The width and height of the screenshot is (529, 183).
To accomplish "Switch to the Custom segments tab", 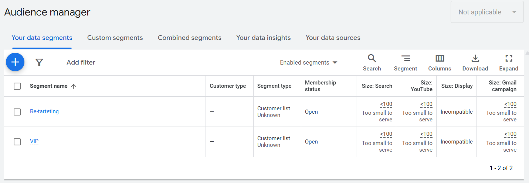I will [x=115, y=38].
